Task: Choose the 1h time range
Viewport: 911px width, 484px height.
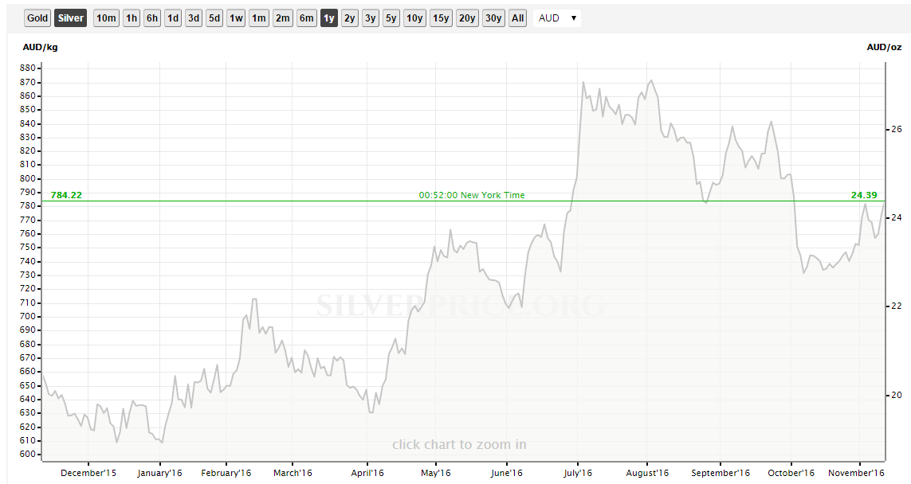Action: [x=132, y=18]
